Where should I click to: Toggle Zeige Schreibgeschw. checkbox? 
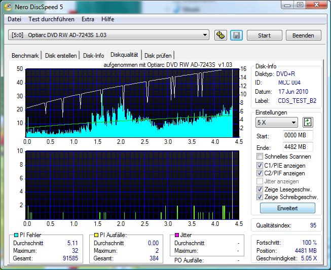pyautogui.click(x=260, y=197)
